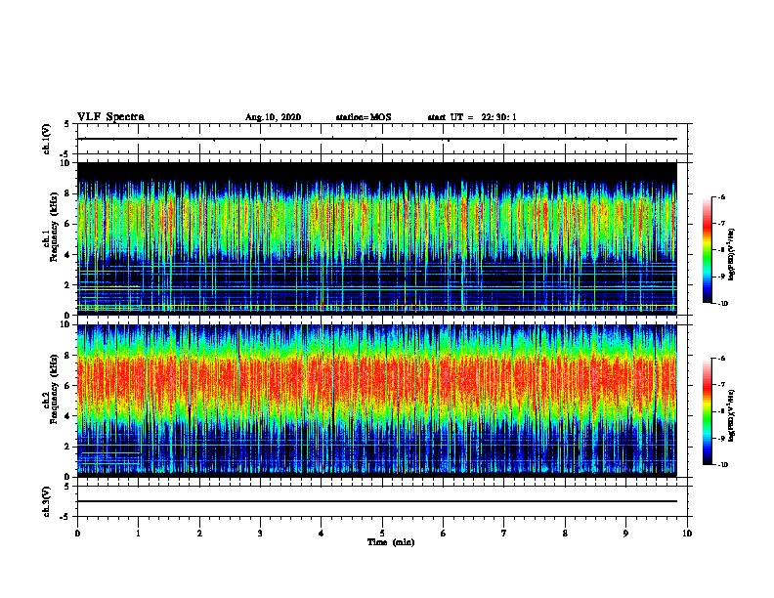
Task: Click the "8" kHz tick on ch.2 frequency axis
Action: (68, 356)
